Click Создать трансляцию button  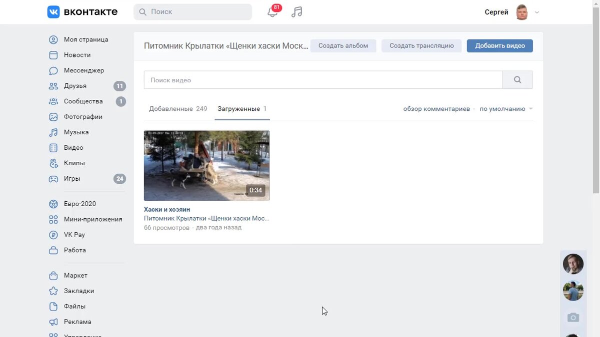(x=421, y=46)
